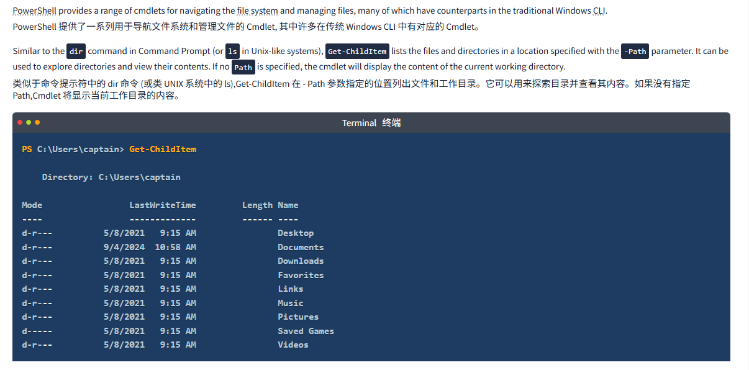
Task: Click the Length column header
Action: coord(257,205)
